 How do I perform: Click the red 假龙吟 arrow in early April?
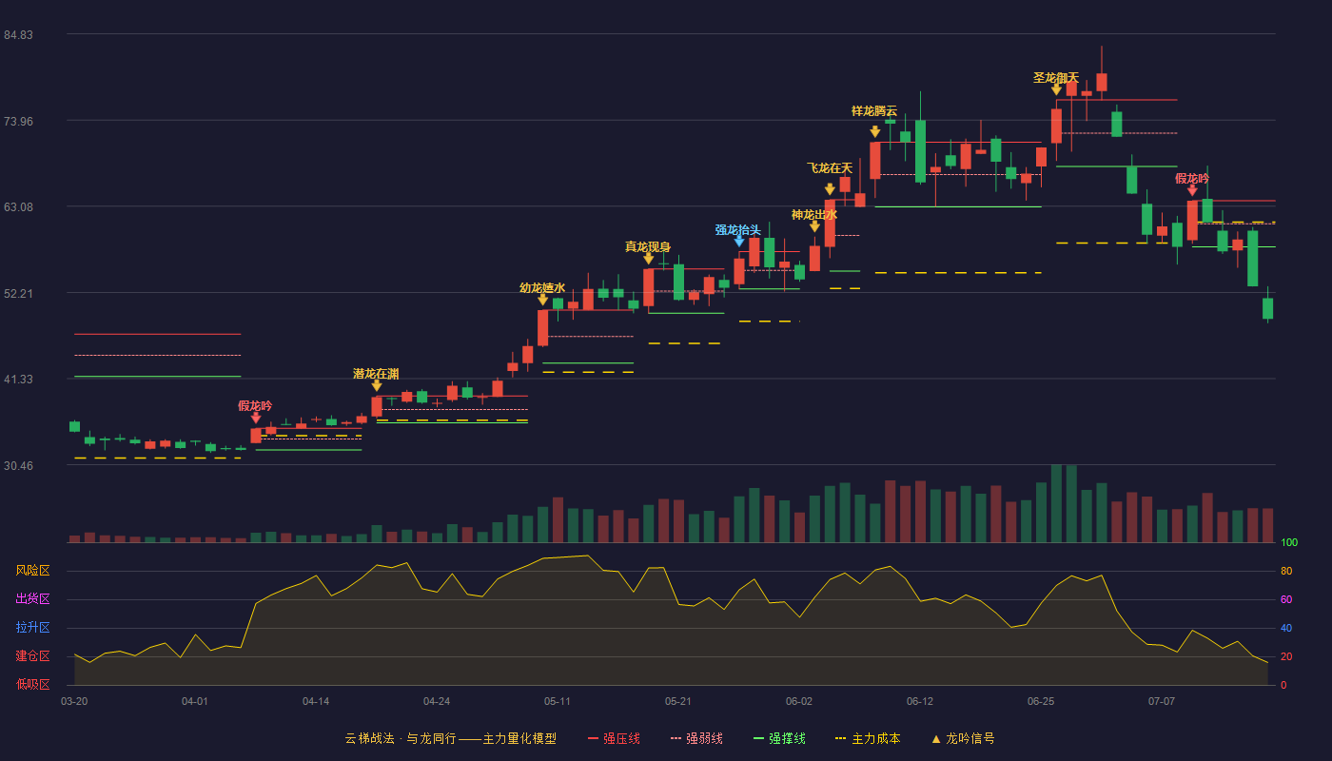click(x=256, y=418)
